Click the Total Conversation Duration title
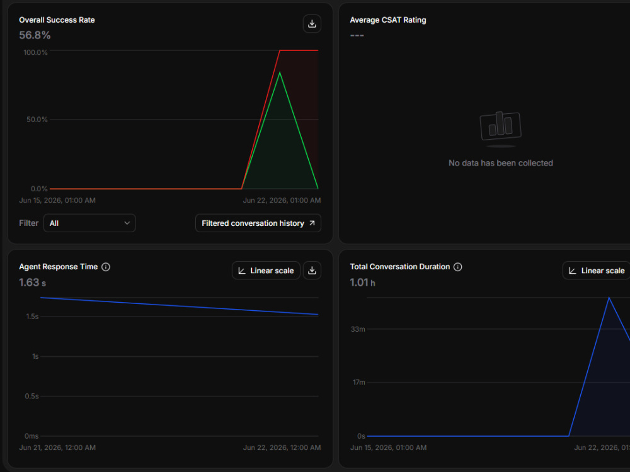Image resolution: width=630 pixels, height=472 pixels. click(400, 267)
